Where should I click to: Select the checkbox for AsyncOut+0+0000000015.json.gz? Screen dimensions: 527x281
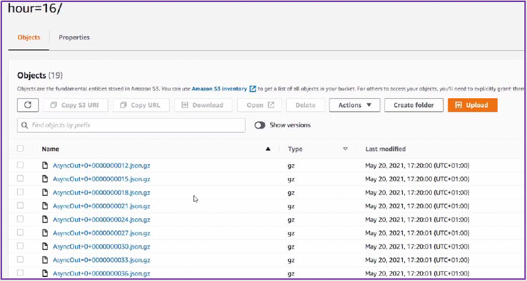coord(20,179)
